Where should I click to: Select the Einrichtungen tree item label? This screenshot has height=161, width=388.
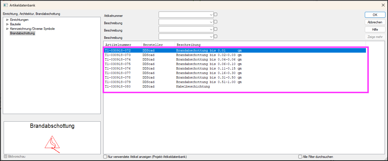[x=19, y=20]
